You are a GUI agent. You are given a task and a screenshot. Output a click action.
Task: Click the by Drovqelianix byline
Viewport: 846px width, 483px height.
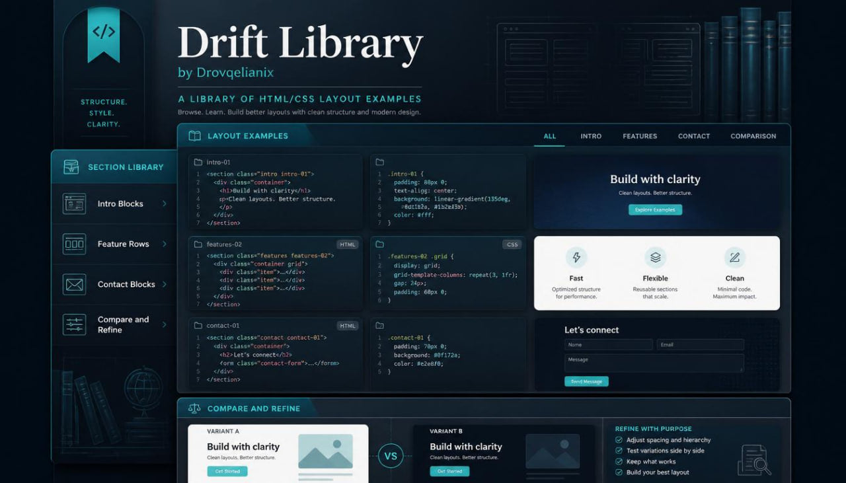(x=226, y=72)
